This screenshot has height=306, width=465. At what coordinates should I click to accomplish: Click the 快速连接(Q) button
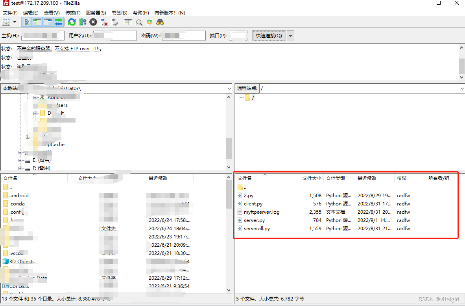pos(269,35)
